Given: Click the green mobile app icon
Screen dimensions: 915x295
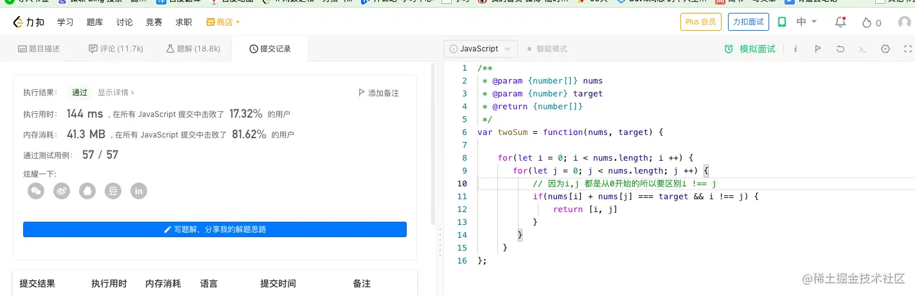Looking at the screenshot, I should coord(782,22).
